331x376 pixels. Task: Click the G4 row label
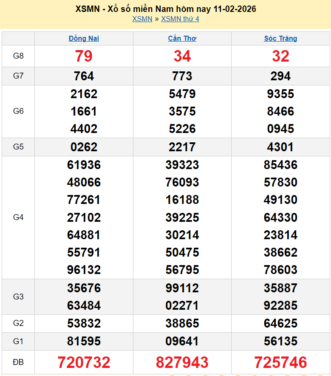pos(18,218)
